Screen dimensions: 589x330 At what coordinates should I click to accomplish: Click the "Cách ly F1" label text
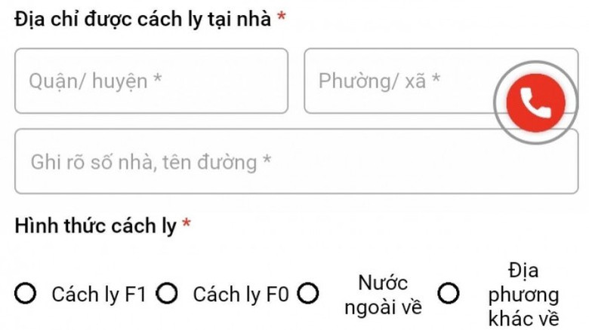point(98,295)
